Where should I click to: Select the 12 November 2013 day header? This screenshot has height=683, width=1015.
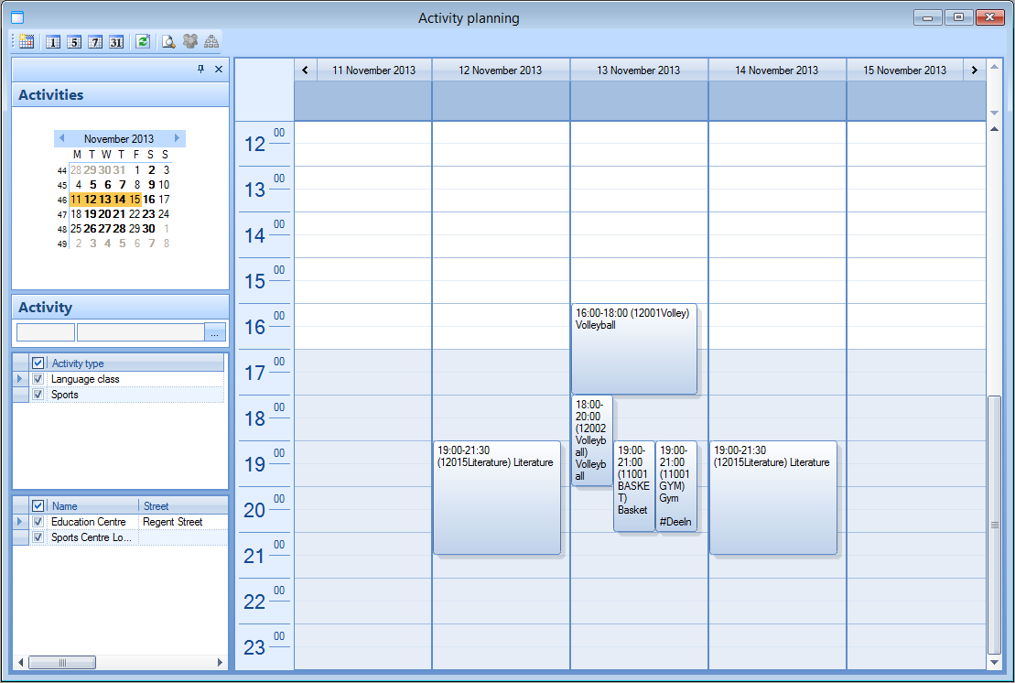tap(501, 70)
